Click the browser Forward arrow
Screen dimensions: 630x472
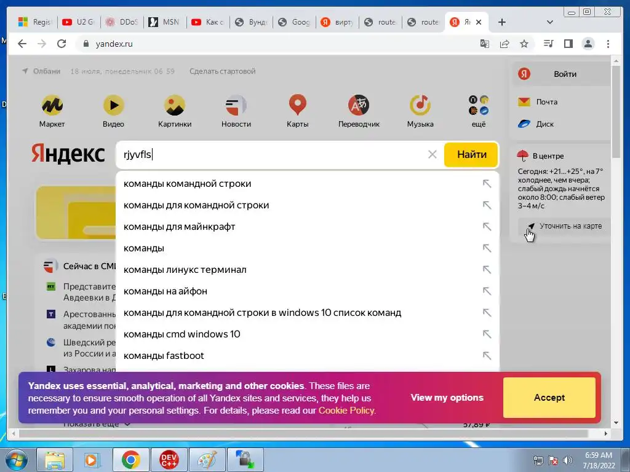pyautogui.click(x=42, y=44)
